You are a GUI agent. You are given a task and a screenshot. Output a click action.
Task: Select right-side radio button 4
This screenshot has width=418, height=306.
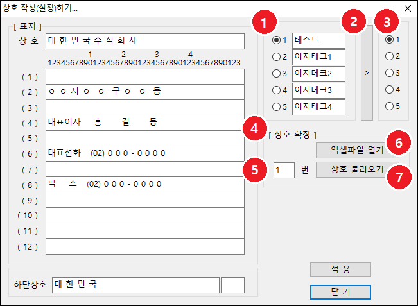(x=388, y=90)
